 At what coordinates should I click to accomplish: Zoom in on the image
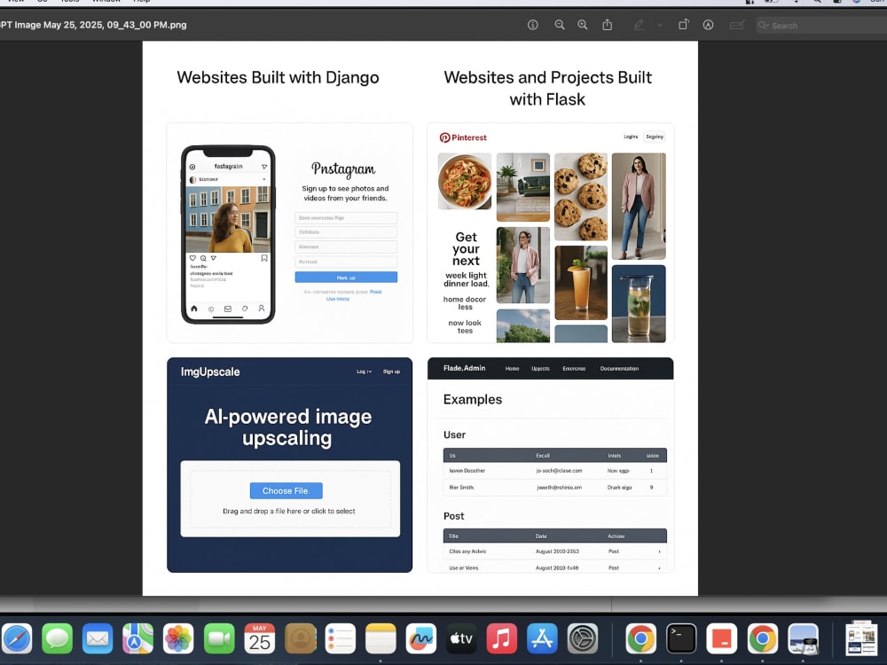coord(583,25)
